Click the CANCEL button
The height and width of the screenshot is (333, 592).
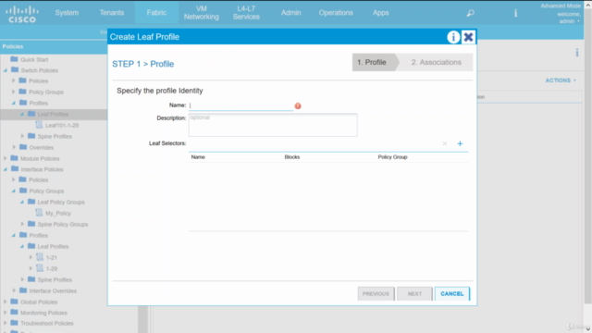click(x=452, y=294)
